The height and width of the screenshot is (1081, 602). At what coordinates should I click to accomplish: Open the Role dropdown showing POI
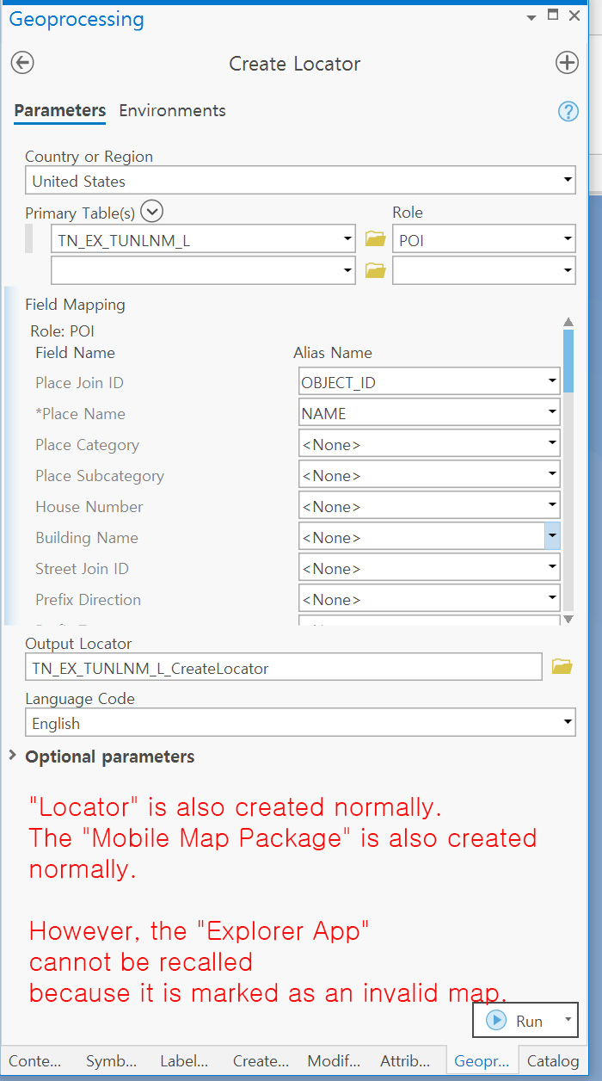[567, 238]
